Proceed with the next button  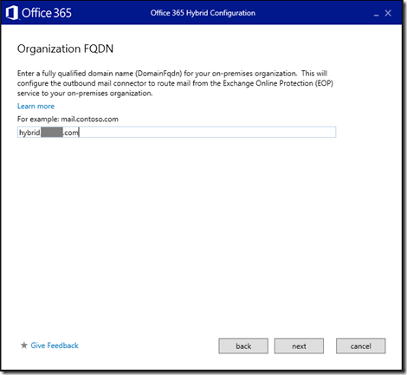pyautogui.click(x=299, y=346)
